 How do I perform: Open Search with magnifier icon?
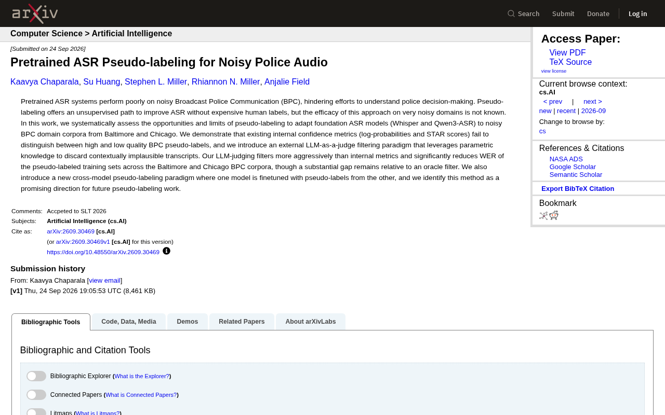point(523,13)
